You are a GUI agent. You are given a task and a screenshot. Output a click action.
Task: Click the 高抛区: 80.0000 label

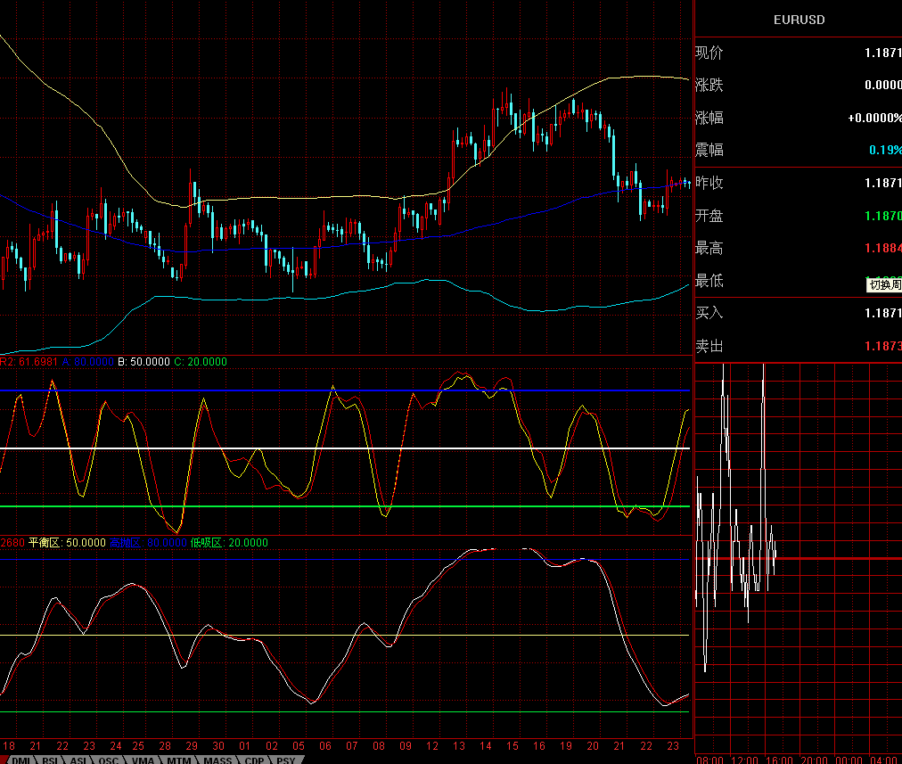(148, 543)
